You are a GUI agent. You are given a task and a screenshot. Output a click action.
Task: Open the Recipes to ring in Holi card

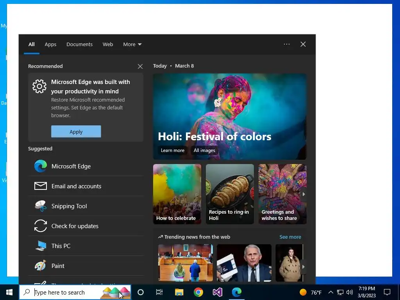[x=230, y=194]
